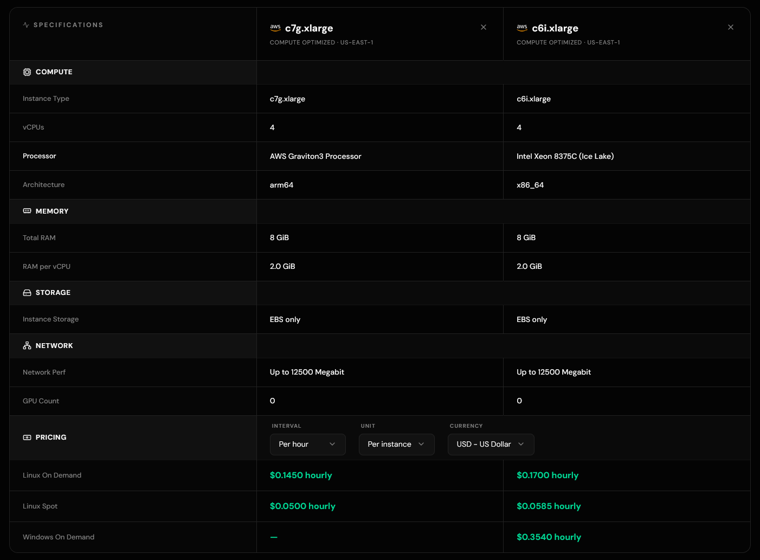The image size is (760, 560).
Task: Click the GPU Count row label
Action: coord(41,401)
